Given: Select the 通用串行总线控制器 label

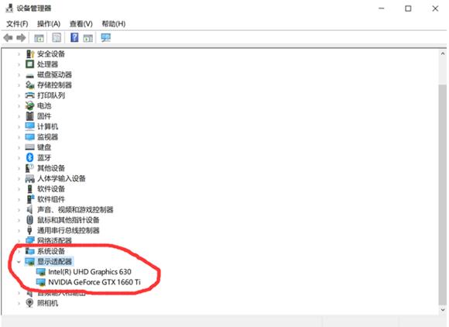Looking at the screenshot, I should (68, 230).
